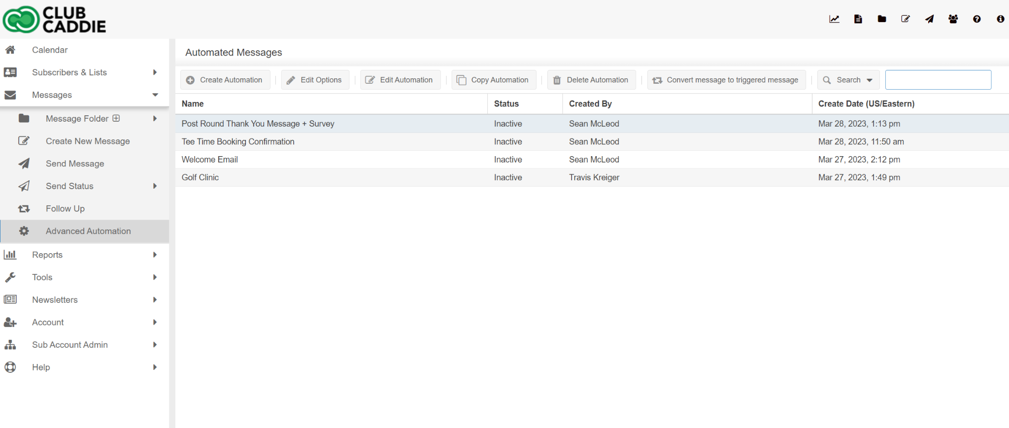Click the Club Caddie logo
The height and width of the screenshot is (428, 1009).
(x=54, y=20)
